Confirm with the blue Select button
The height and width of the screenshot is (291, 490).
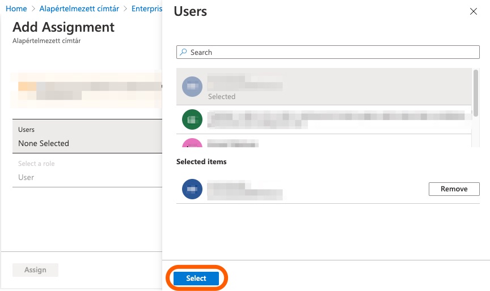196,278
